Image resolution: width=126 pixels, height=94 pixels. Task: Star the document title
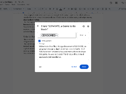click(x=16, y=2)
